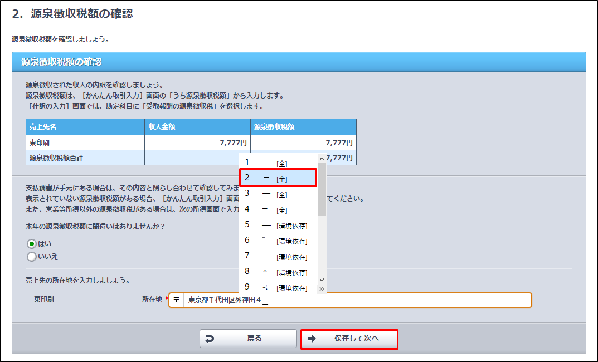Select the はい radio button
This screenshot has width=598, height=362.
click(x=32, y=244)
